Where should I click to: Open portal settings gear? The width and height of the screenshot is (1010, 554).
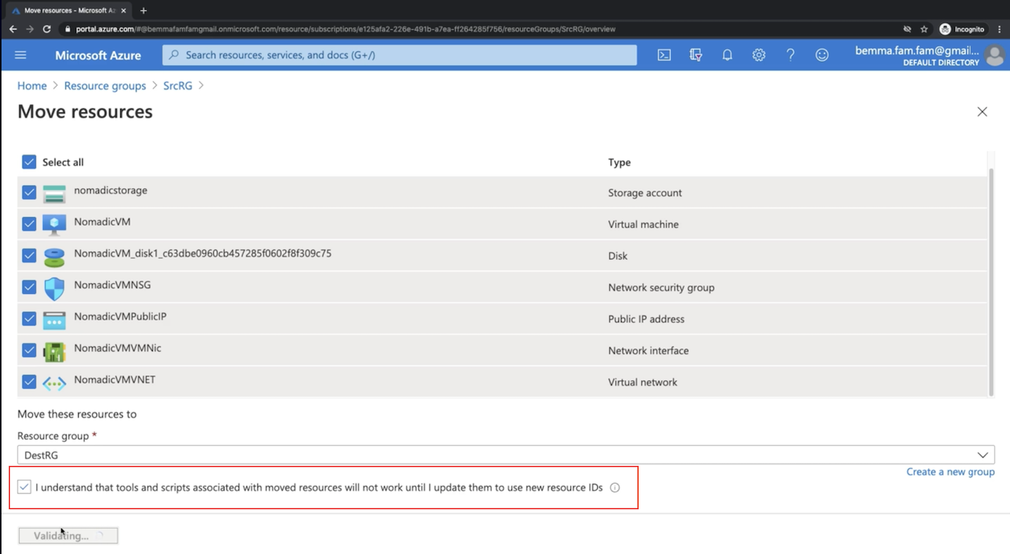pos(758,55)
